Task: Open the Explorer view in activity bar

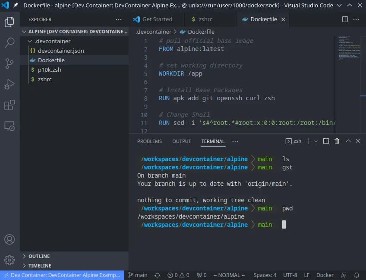Action: point(9,22)
